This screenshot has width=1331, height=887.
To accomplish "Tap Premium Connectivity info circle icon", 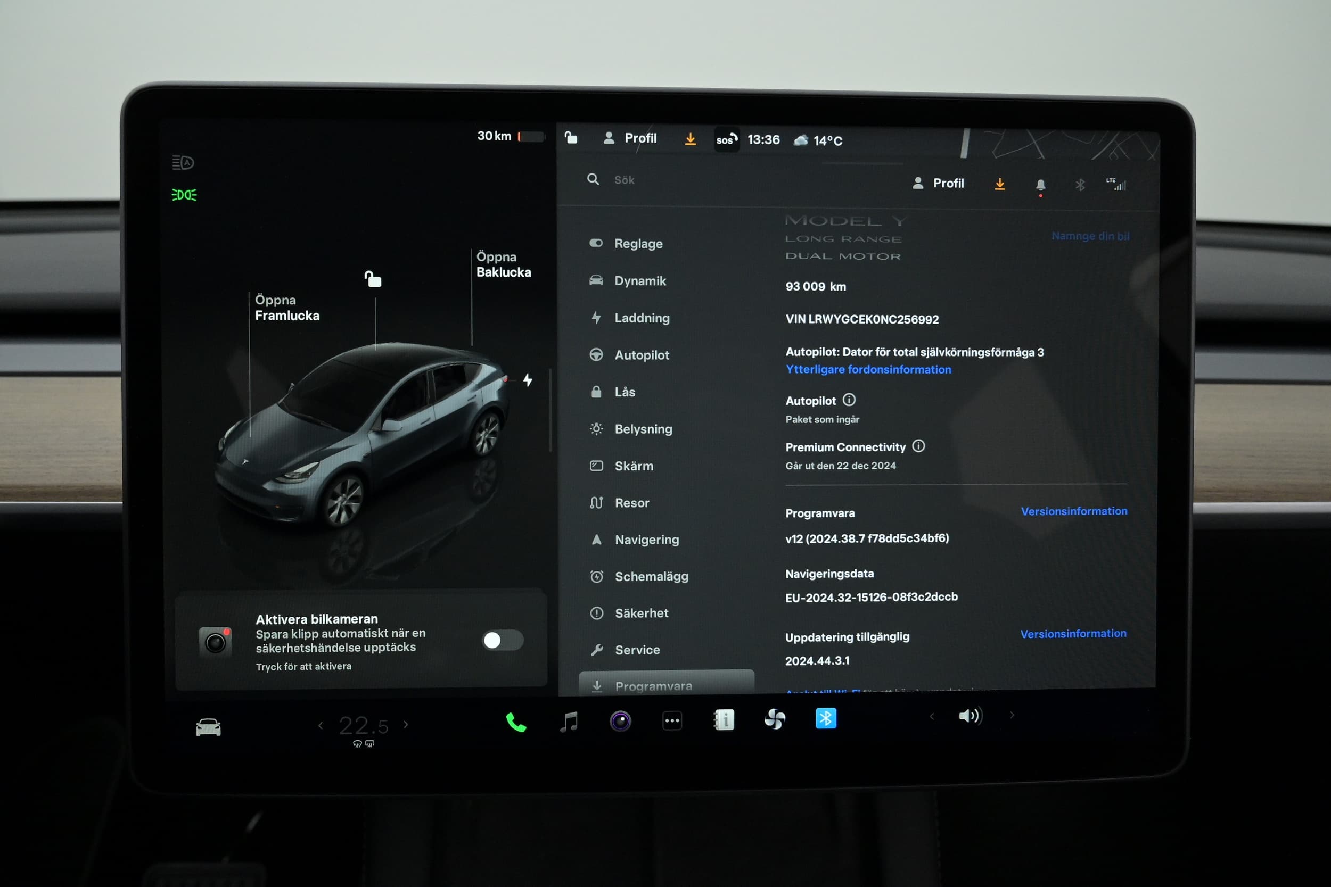I will (918, 446).
